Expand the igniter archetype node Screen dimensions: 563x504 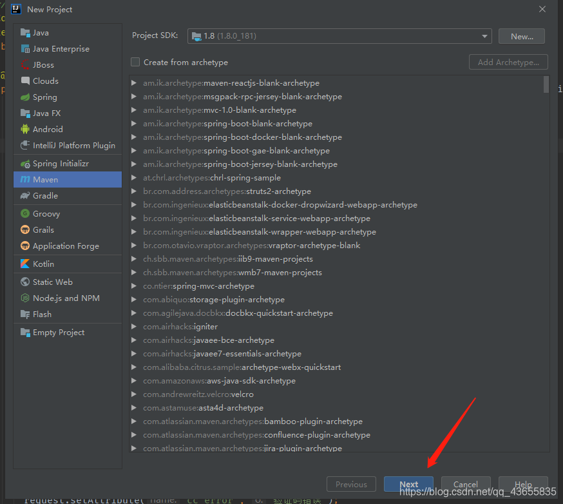(x=134, y=327)
